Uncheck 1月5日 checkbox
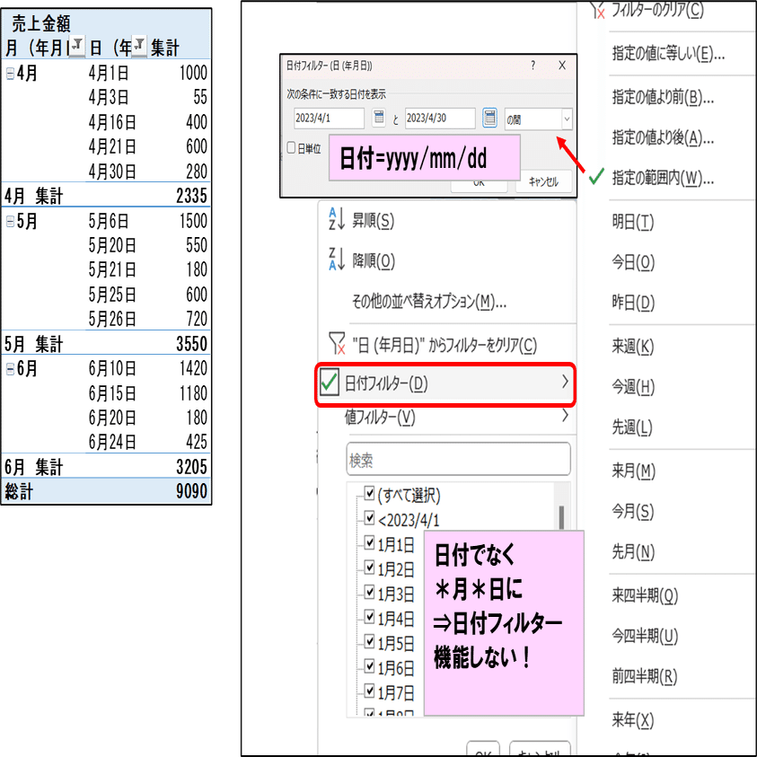 point(369,642)
